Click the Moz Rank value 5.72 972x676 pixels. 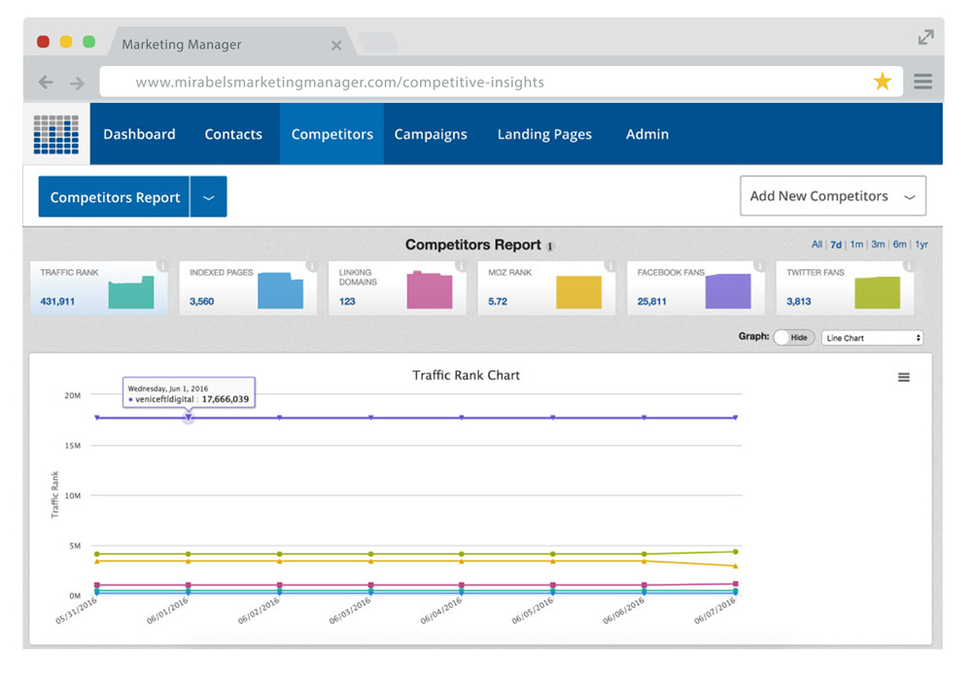pos(498,302)
